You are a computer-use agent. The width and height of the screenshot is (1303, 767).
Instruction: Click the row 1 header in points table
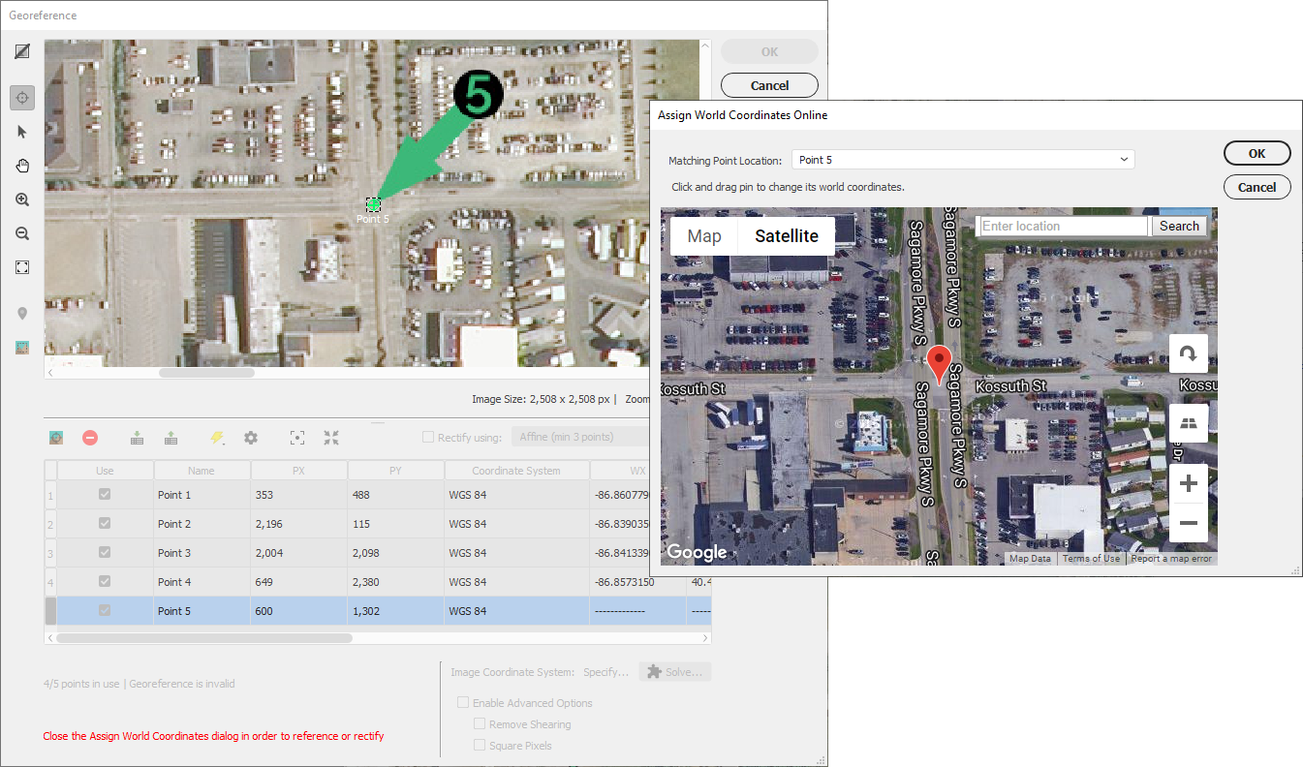point(50,494)
